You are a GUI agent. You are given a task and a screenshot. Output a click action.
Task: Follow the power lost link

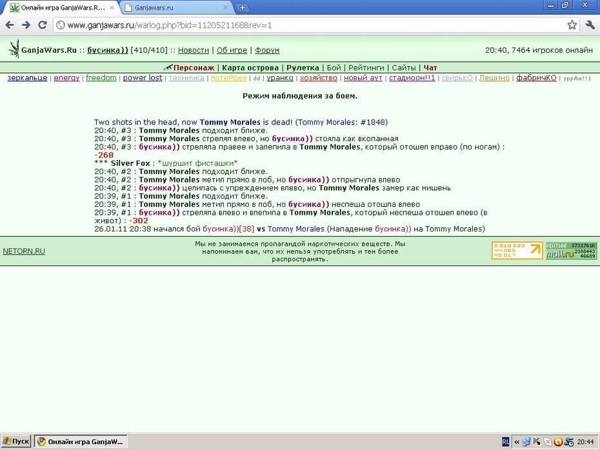pyautogui.click(x=143, y=77)
